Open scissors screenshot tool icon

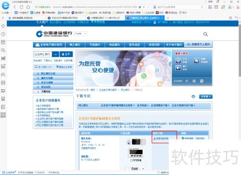230,7
